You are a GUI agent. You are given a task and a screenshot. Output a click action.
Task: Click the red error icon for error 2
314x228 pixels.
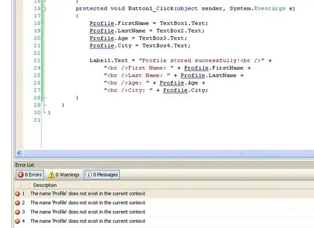[17, 203]
